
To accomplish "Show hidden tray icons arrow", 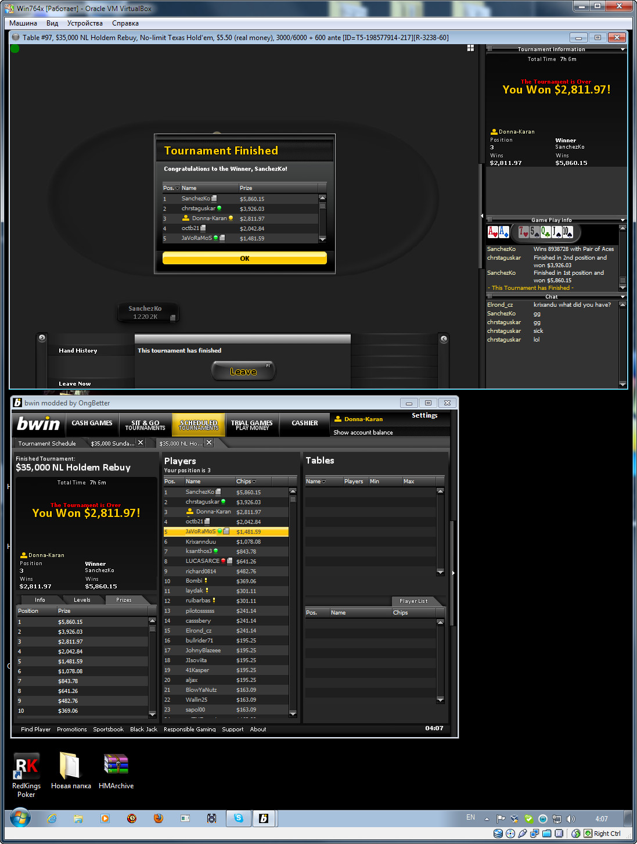I will coord(487,819).
